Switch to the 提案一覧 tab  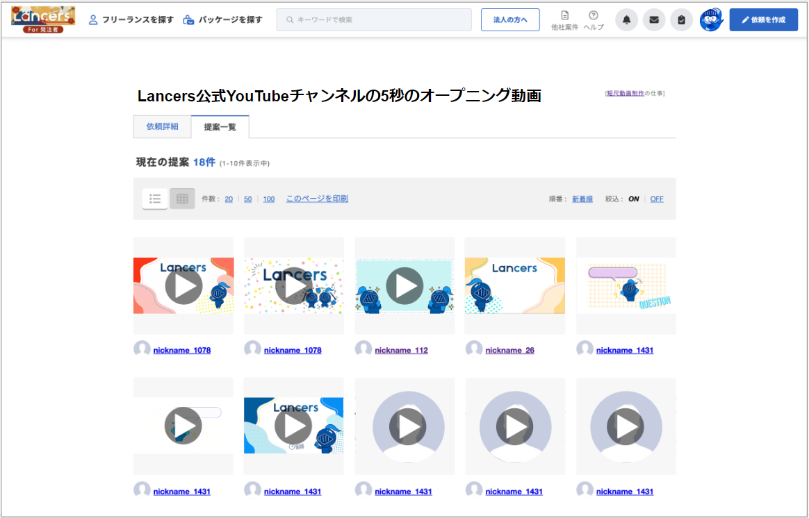pyautogui.click(x=220, y=127)
